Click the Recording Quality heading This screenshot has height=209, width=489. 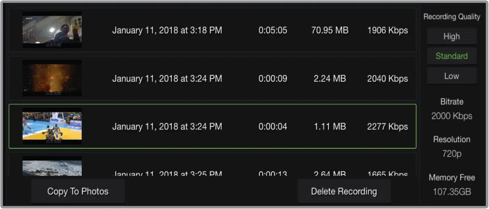(x=451, y=17)
